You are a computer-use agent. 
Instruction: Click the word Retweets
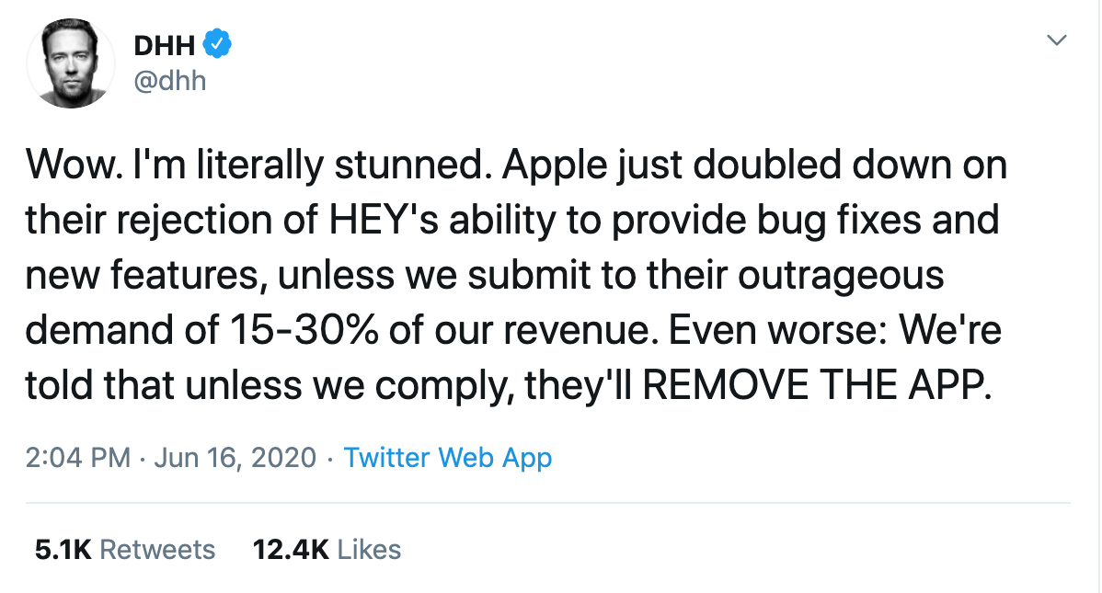(x=157, y=550)
